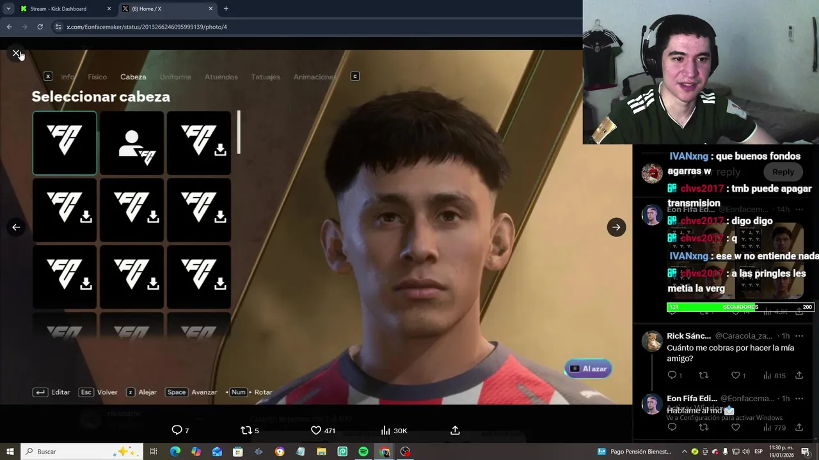This screenshot has height=460, width=819.
Task: Like the 'Háblame al md' comment
Action: pos(736,427)
